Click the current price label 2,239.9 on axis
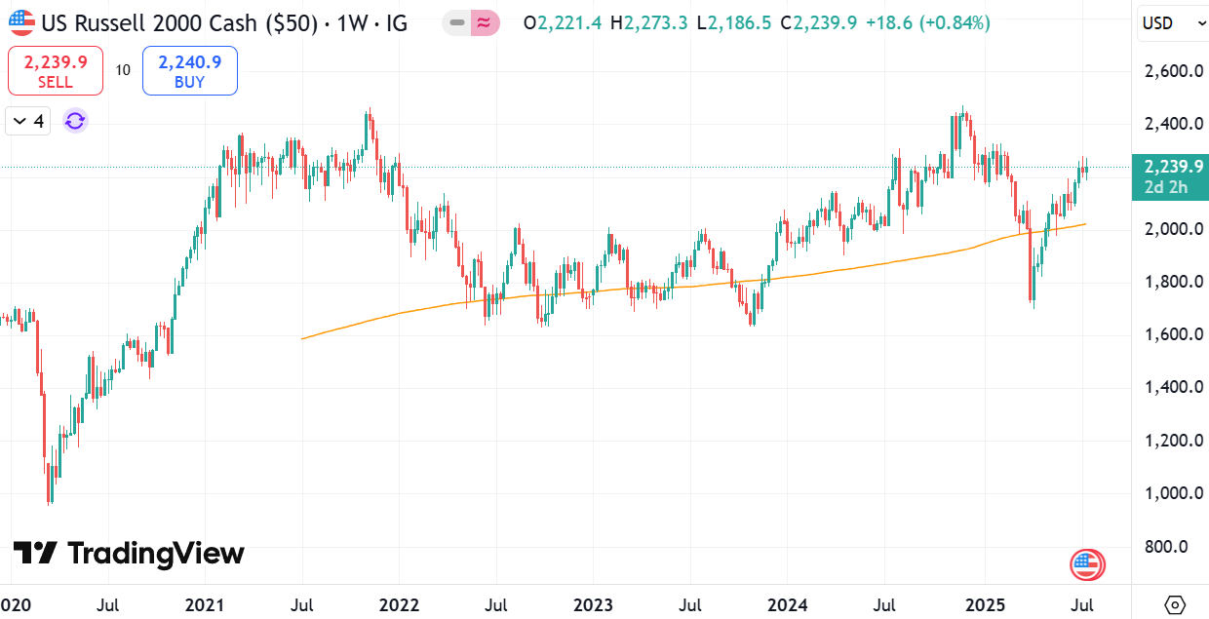This screenshot has width=1209, height=619. 1173,168
